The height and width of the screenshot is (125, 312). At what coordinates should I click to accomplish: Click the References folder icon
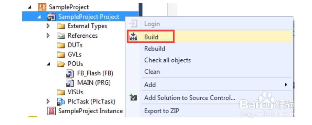(x=61, y=36)
